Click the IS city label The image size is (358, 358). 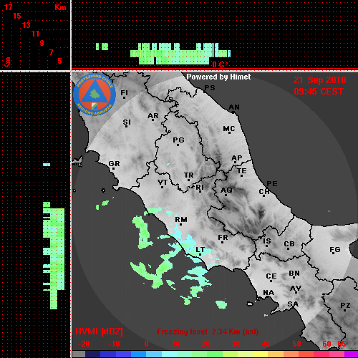click(x=267, y=241)
